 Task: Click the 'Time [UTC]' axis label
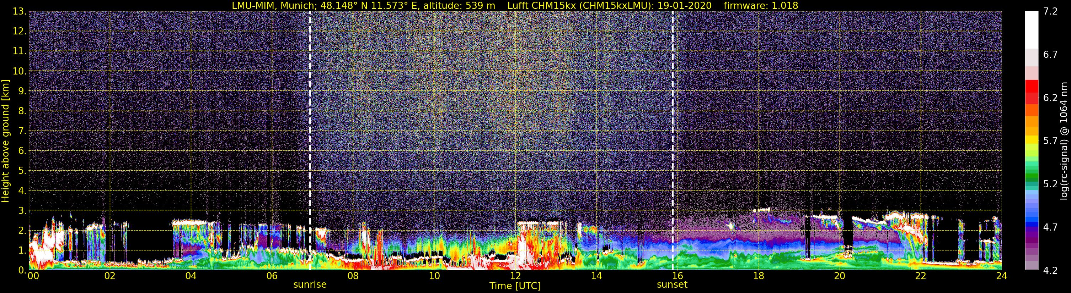click(515, 286)
